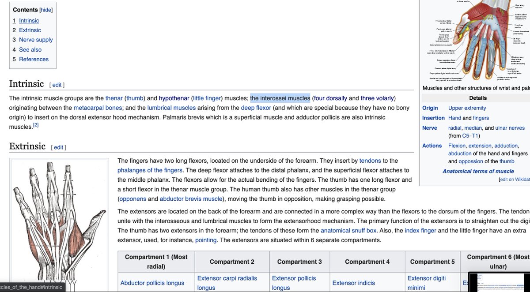Viewport: 530px width, 292px height.
Task: Open the Hand link in infobox
Action: 454,118
